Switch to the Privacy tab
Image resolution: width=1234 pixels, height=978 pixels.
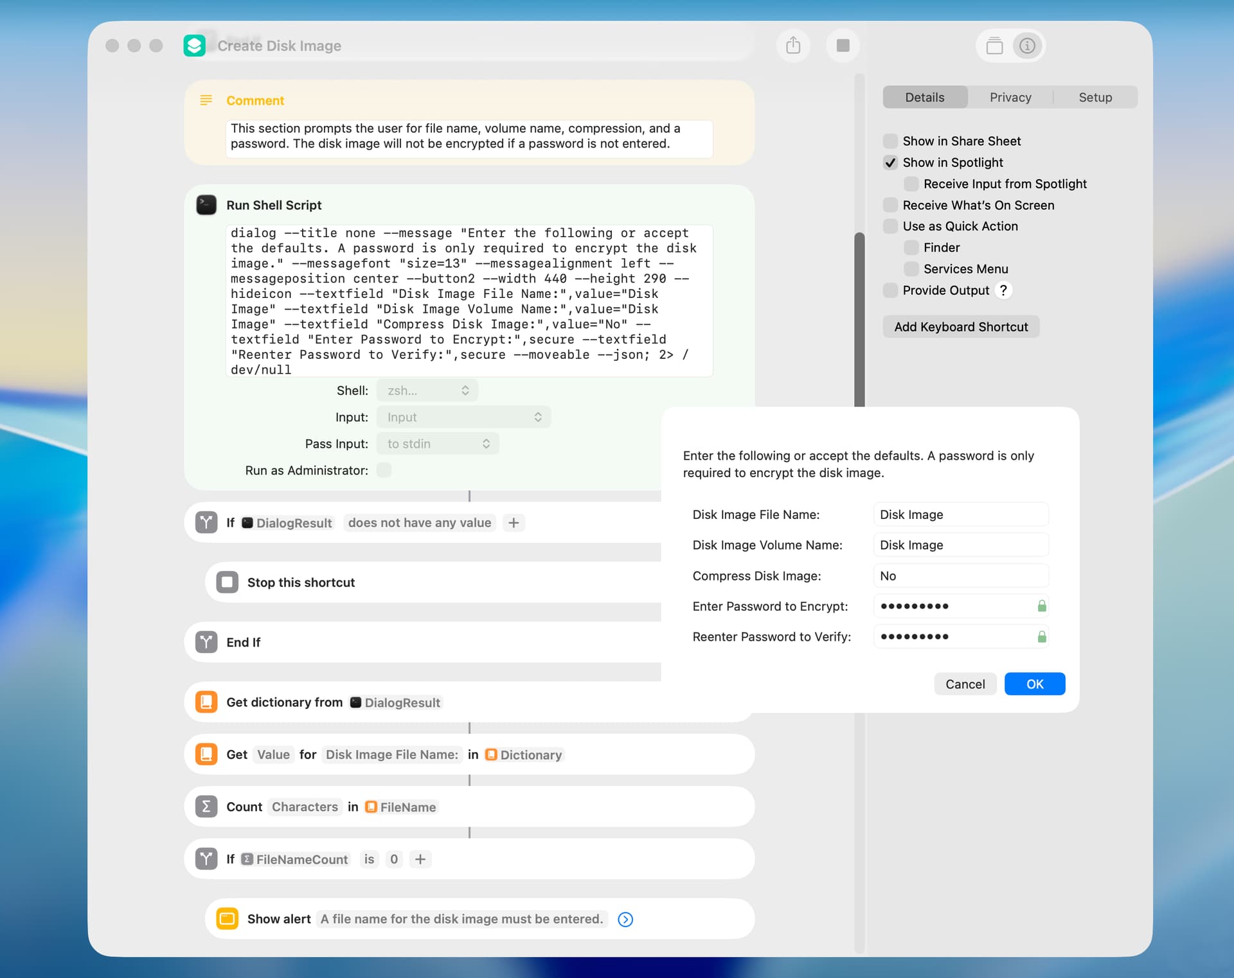point(1010,98)
